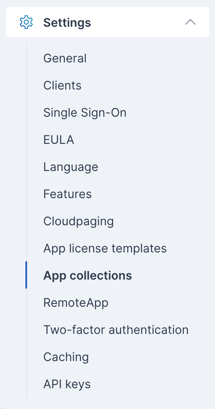Select the EULA menu entry
215x409 pixels.
click(58, 140)
